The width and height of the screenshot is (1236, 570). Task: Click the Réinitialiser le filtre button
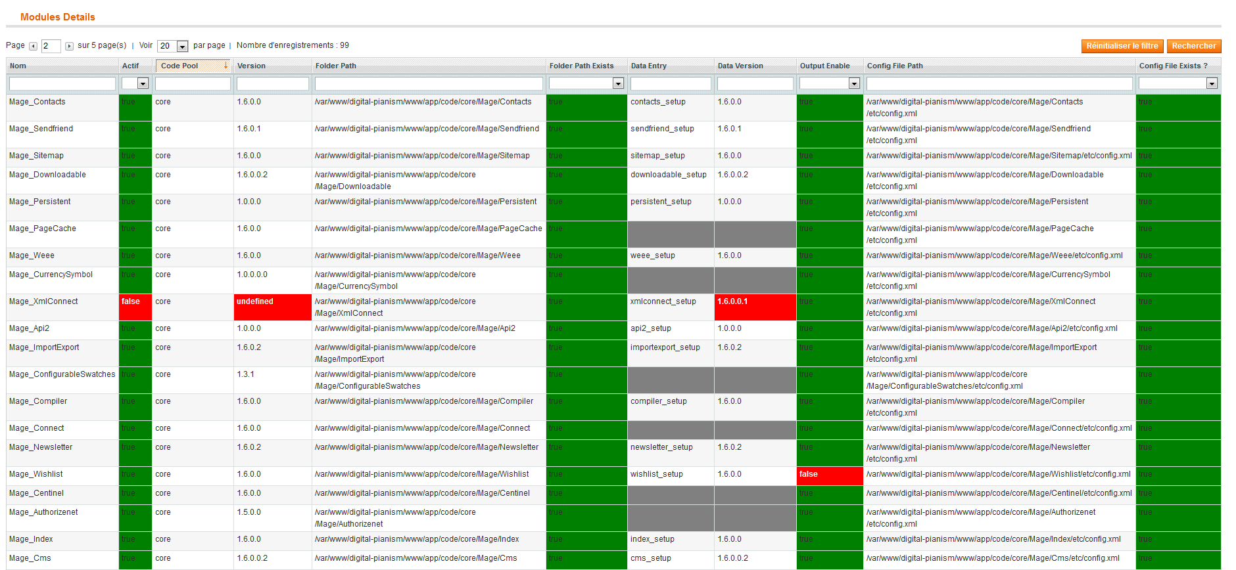[x=1122, y=46]
